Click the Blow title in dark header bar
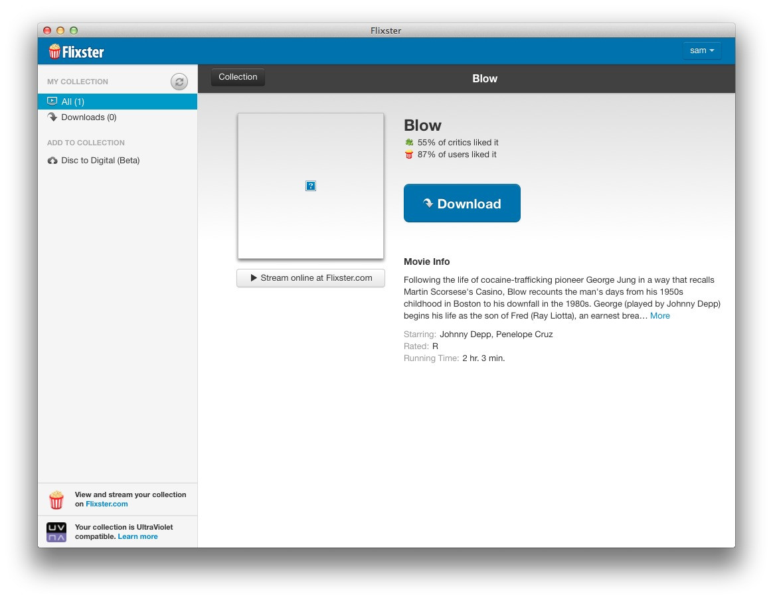This screenshot has height=600, width=773. [x=485, y=79]
